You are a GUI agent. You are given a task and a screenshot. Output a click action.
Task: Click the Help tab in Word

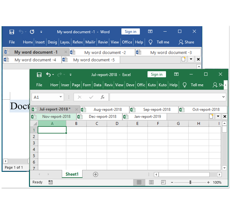[x=139, y=42]
